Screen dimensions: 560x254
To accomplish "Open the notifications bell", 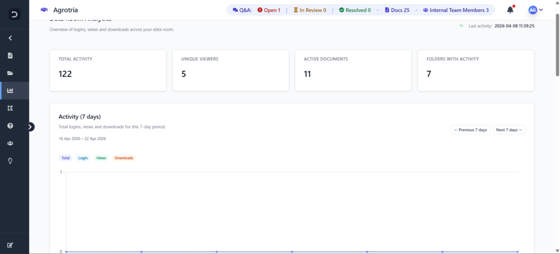I will pyautogui.click(x=510, y=10).
